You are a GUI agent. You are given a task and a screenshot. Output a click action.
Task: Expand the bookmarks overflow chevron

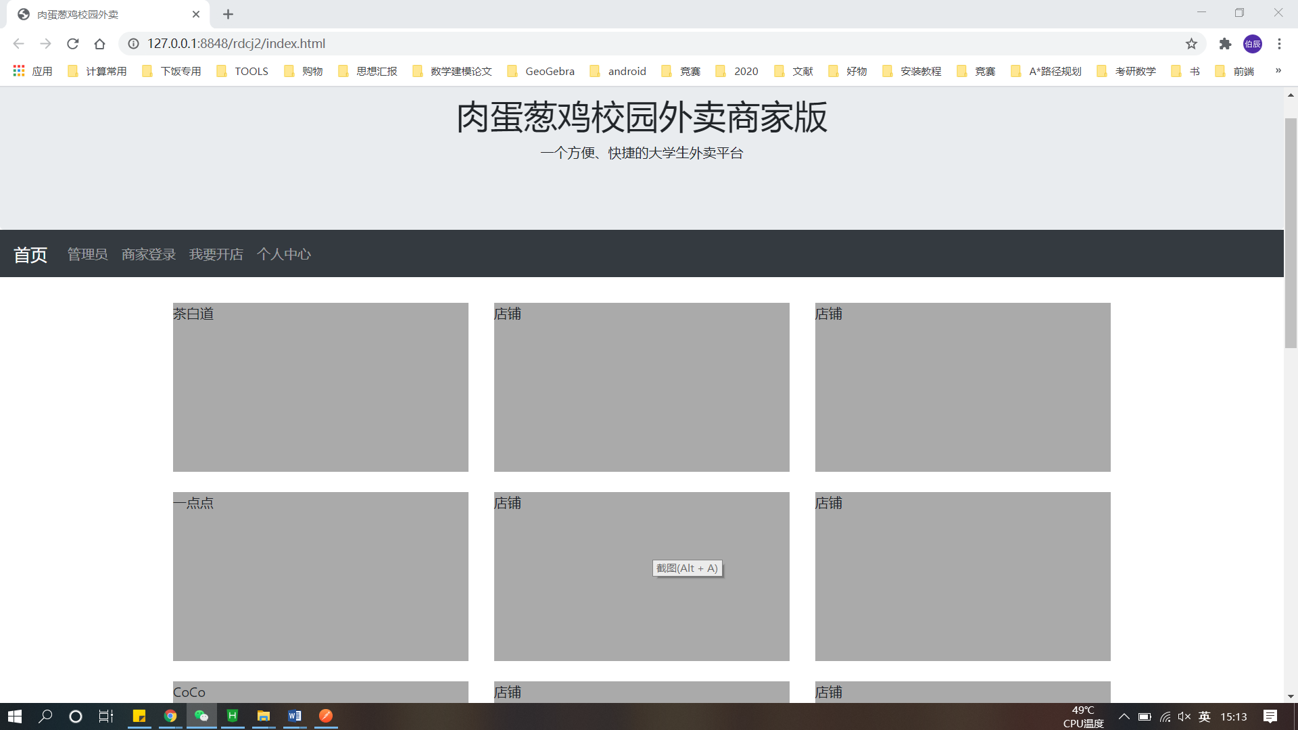[x=1278, y=70]
